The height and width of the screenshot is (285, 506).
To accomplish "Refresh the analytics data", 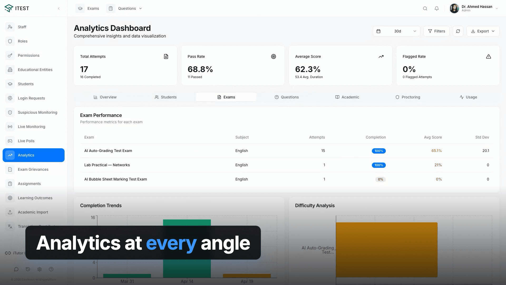I will coord(458,31).
